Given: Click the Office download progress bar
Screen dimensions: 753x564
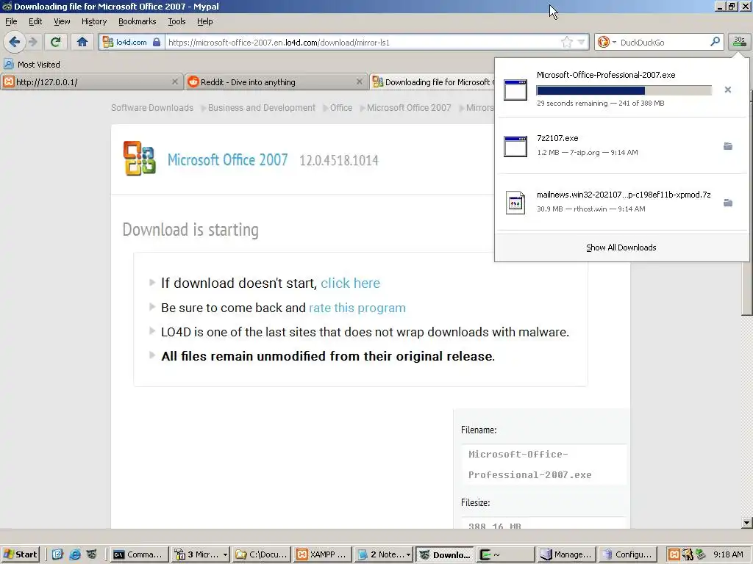Looking at the screenshot, I should (624, 90).
